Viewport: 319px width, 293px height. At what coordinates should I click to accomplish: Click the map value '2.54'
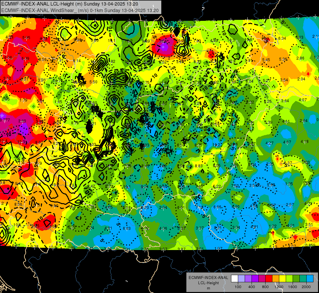(163, 208)
